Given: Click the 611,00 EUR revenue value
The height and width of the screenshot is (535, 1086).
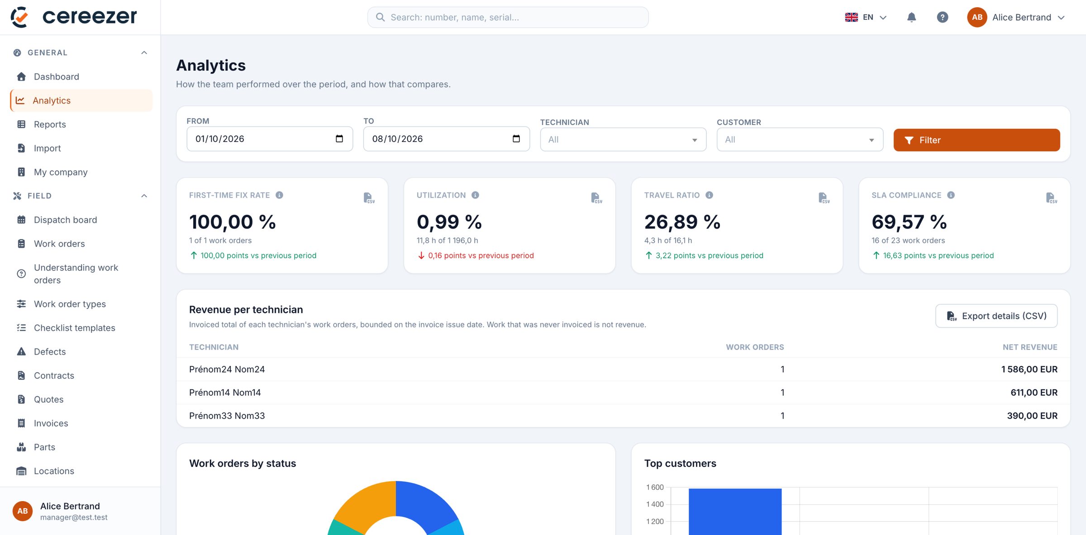Looking at the screenshot, I should click(x=1034, y=393).
